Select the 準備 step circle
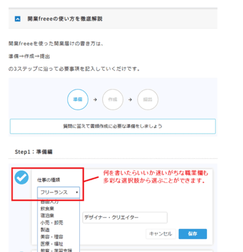The width and height of the screenshot is (243, 252). (x=78, y=100)
